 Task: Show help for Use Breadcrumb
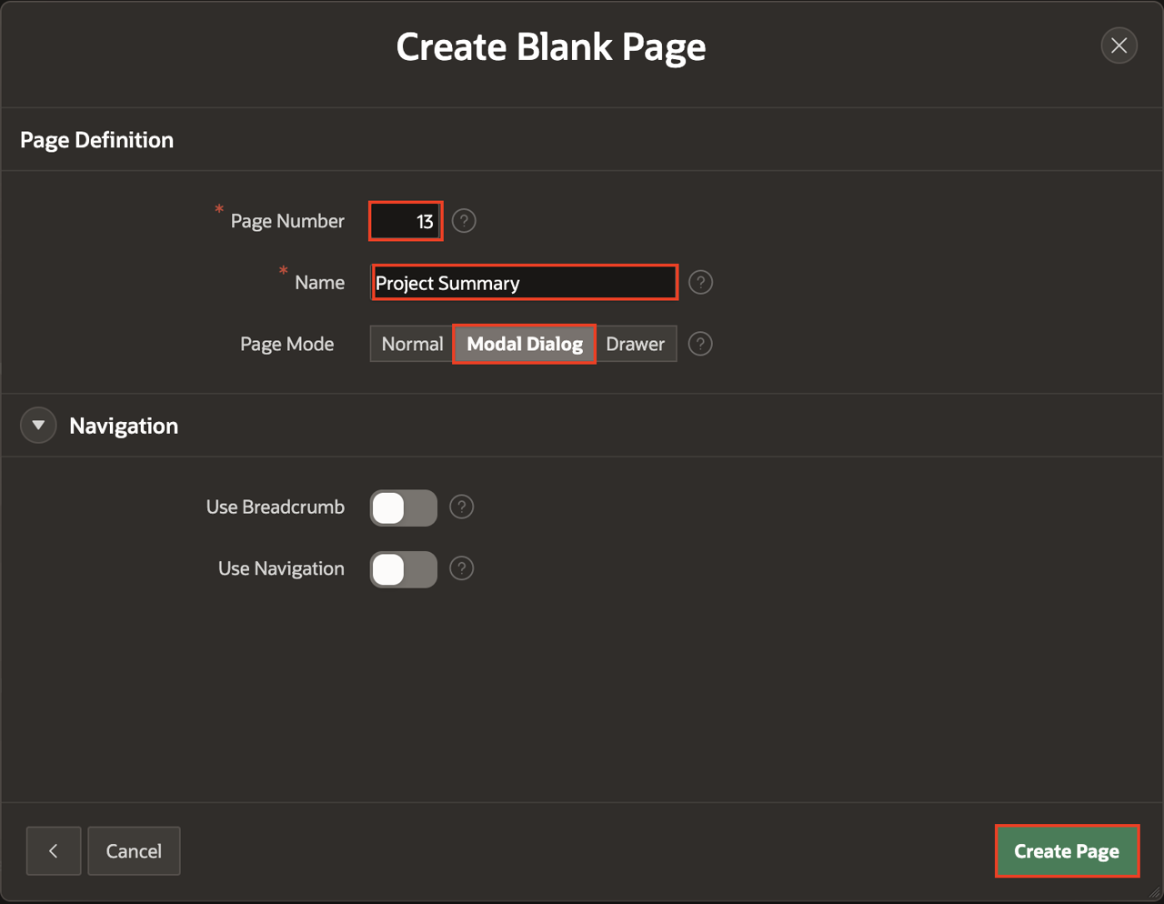point(462,507)
